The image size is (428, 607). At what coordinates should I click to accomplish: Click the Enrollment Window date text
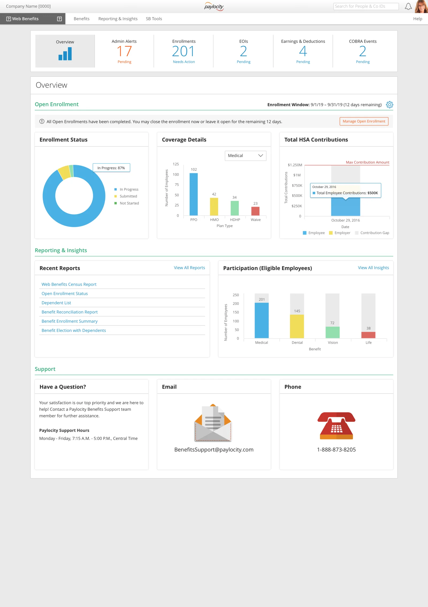(x=324, y=105)
